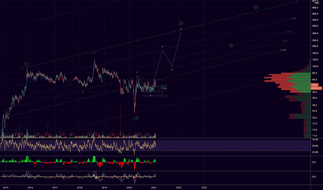Click the 2016 label on time axis
Image resolution: width=323 pixels, height=190 pixels.
pyautogui.click(x=30, y=188)
